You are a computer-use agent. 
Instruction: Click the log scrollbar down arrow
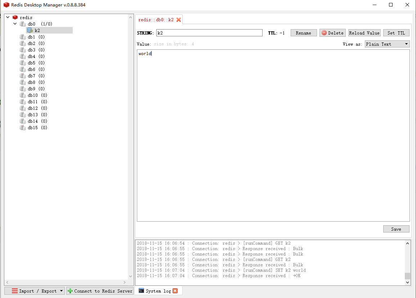coord(407,283)
